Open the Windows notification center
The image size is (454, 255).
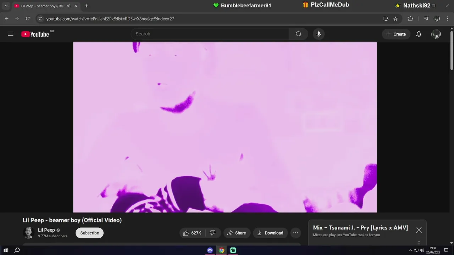tap(446, 250)
